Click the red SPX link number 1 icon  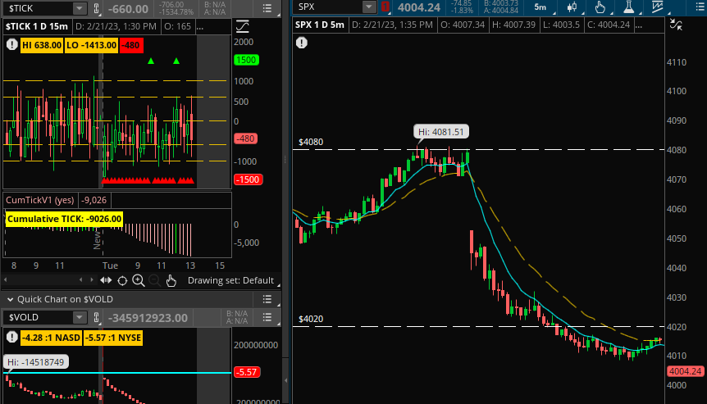pyautogui.click(x=385, y=7)
